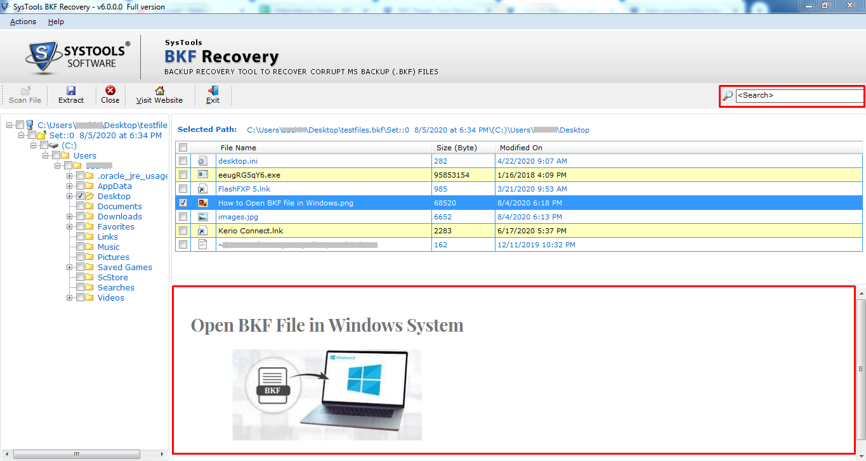The height and width of the screenshot is (461, 866).
Task: Collapse the Set::0 tree node
Action: (x=22, y=135)
